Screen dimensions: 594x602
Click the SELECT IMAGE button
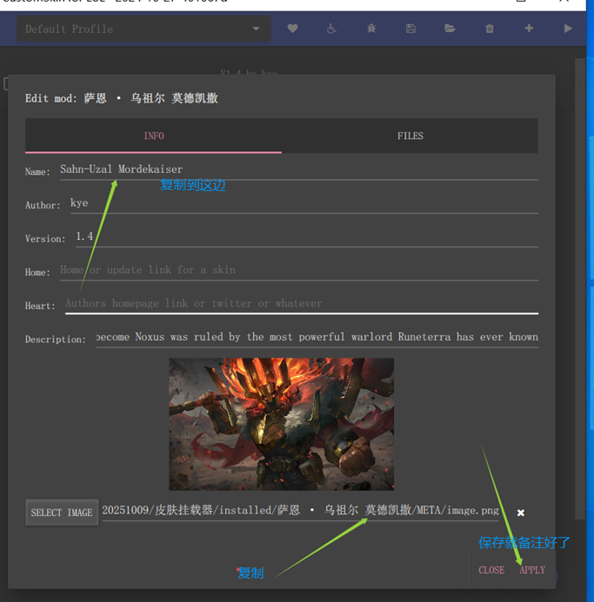tap(62, 513)
